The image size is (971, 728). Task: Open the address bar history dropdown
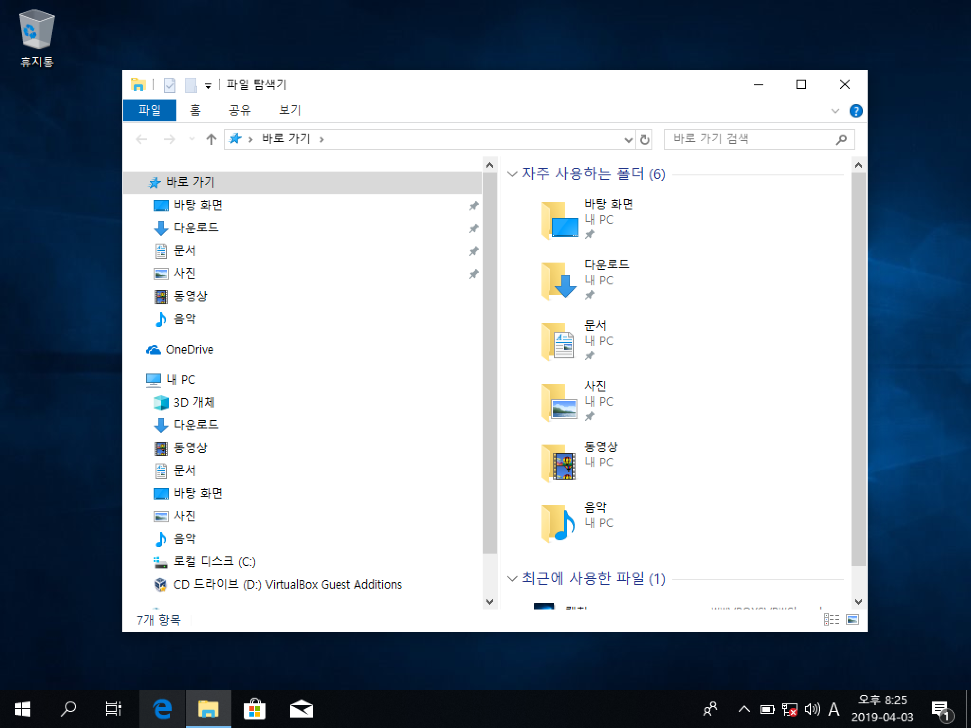[x=628, y=139]
